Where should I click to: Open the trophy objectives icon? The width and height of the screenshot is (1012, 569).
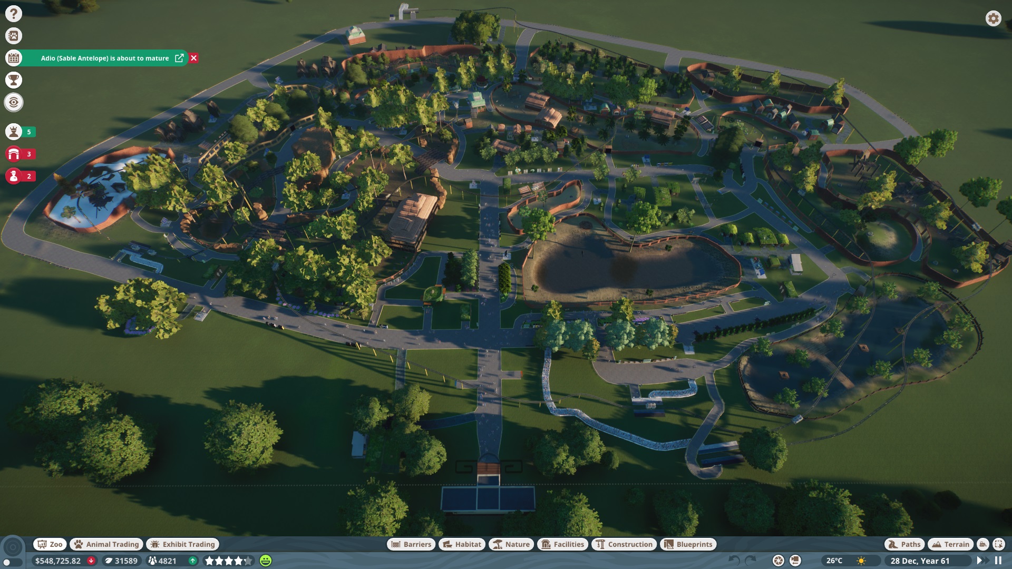(14, 80)
